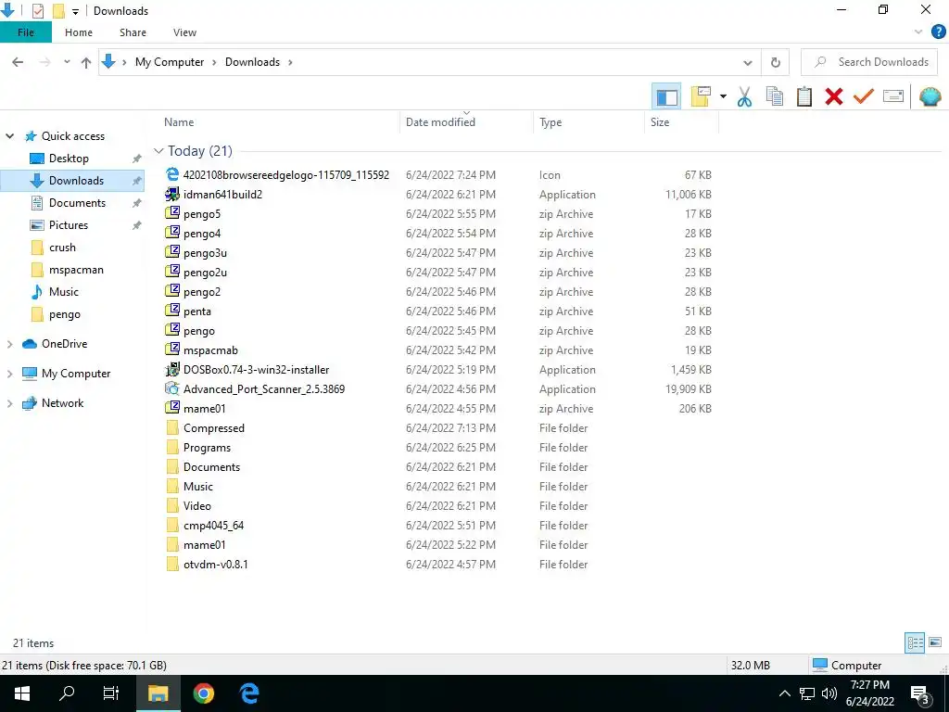Screen dimensions: 949x712
Task: Go up one level with Up arrow
Action: 86,62
